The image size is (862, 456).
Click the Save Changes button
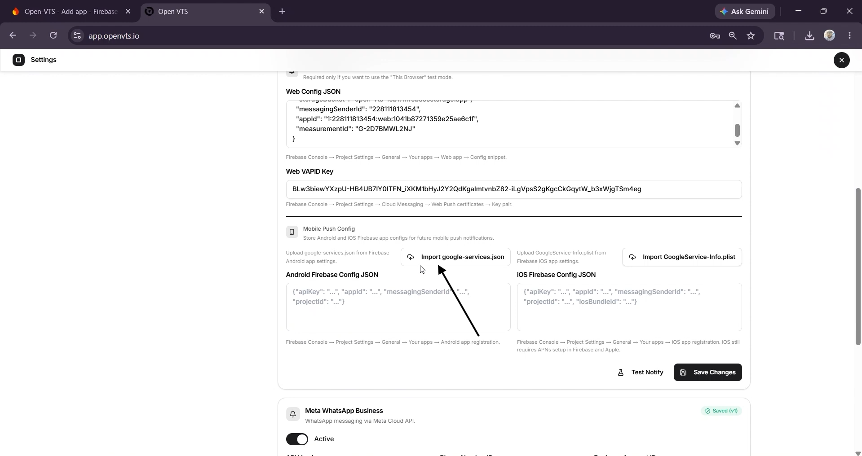[707, 372]
